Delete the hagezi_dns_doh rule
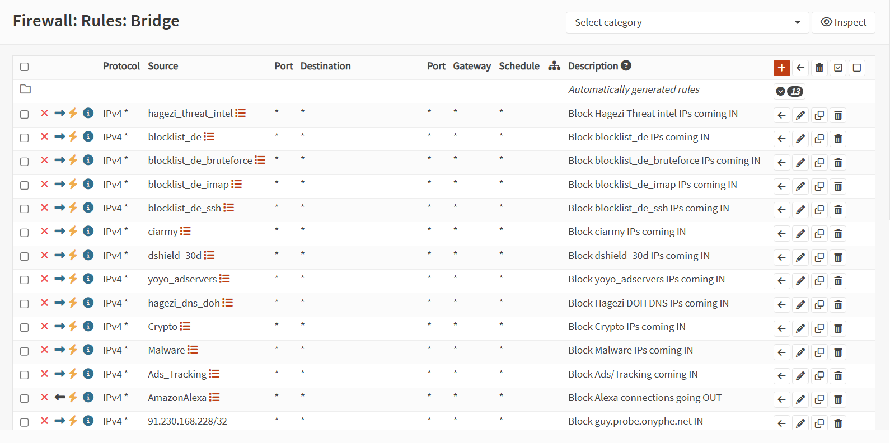The image size is (890, 443). (838, 305)
